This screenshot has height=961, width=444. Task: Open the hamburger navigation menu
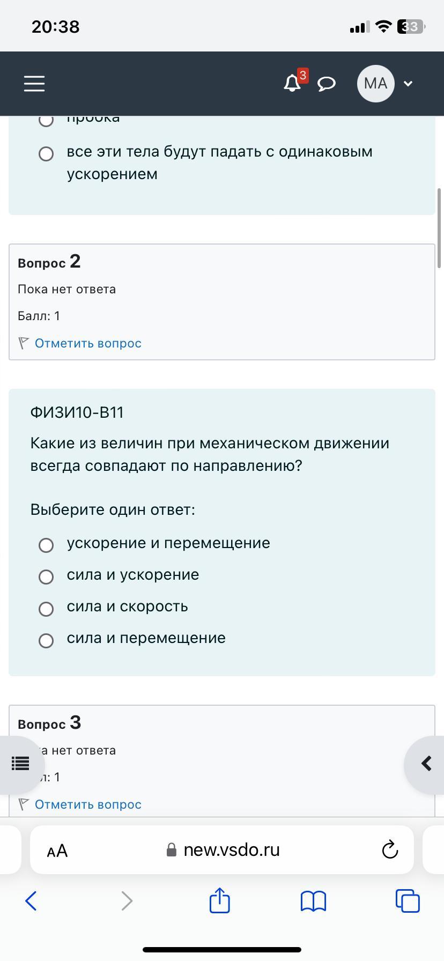[x=34, y=84]
